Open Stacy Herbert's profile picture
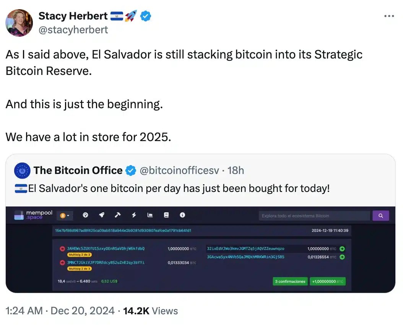The width and height of the screenshot is (403, 325). (19, 23)
